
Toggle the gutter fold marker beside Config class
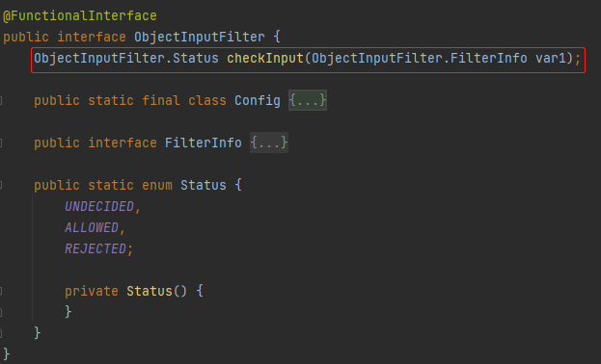point(1,101)
